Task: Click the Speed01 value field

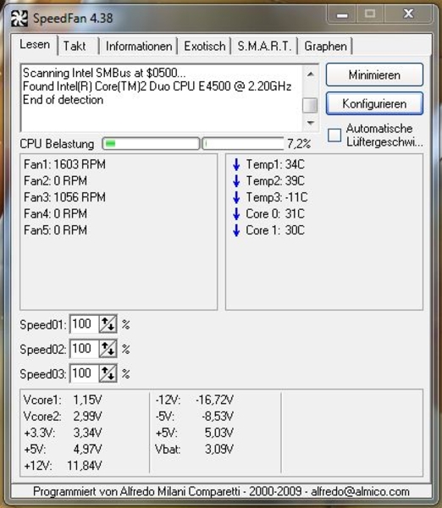Action: (85, 324)
